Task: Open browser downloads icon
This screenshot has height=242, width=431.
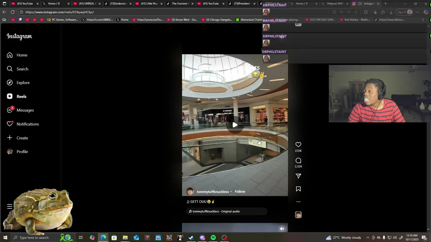Action: [x=391, y=12]
